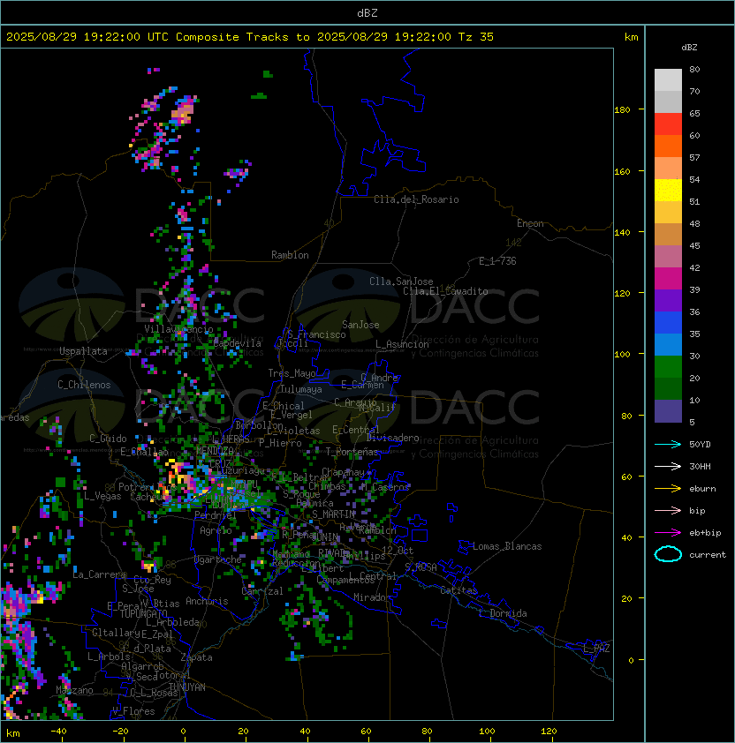Click the pink bip arrow symbol
Viewport: 735px width, 743px height.
[668, 510]
